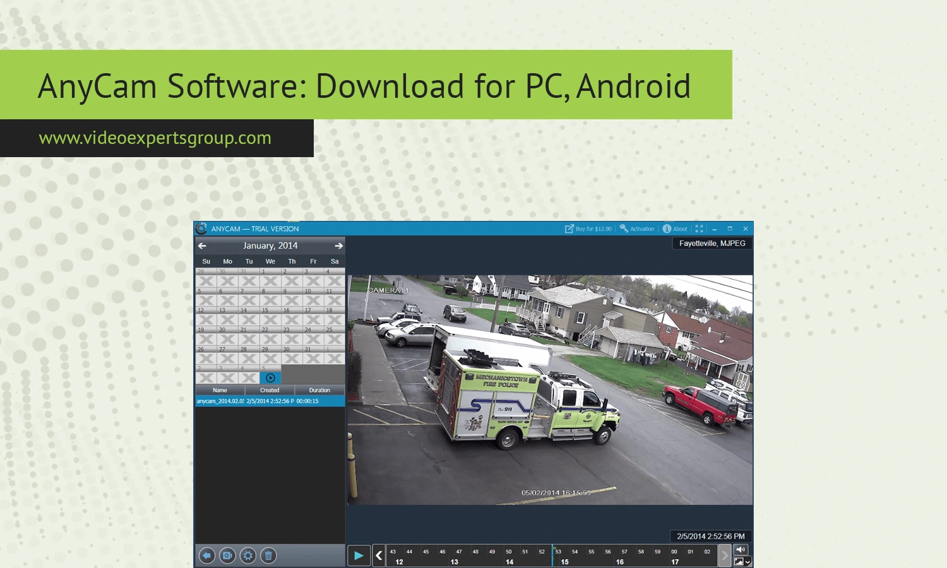This screenshot has width=947, height=568.
Task: Click the January, 2014 month label
Action: (270, 246)
